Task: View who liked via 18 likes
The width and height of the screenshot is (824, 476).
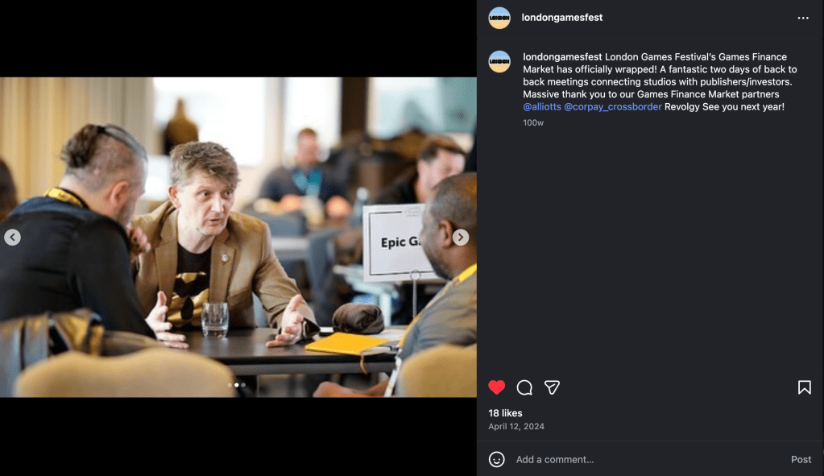Action: click(x=505, y=413)
